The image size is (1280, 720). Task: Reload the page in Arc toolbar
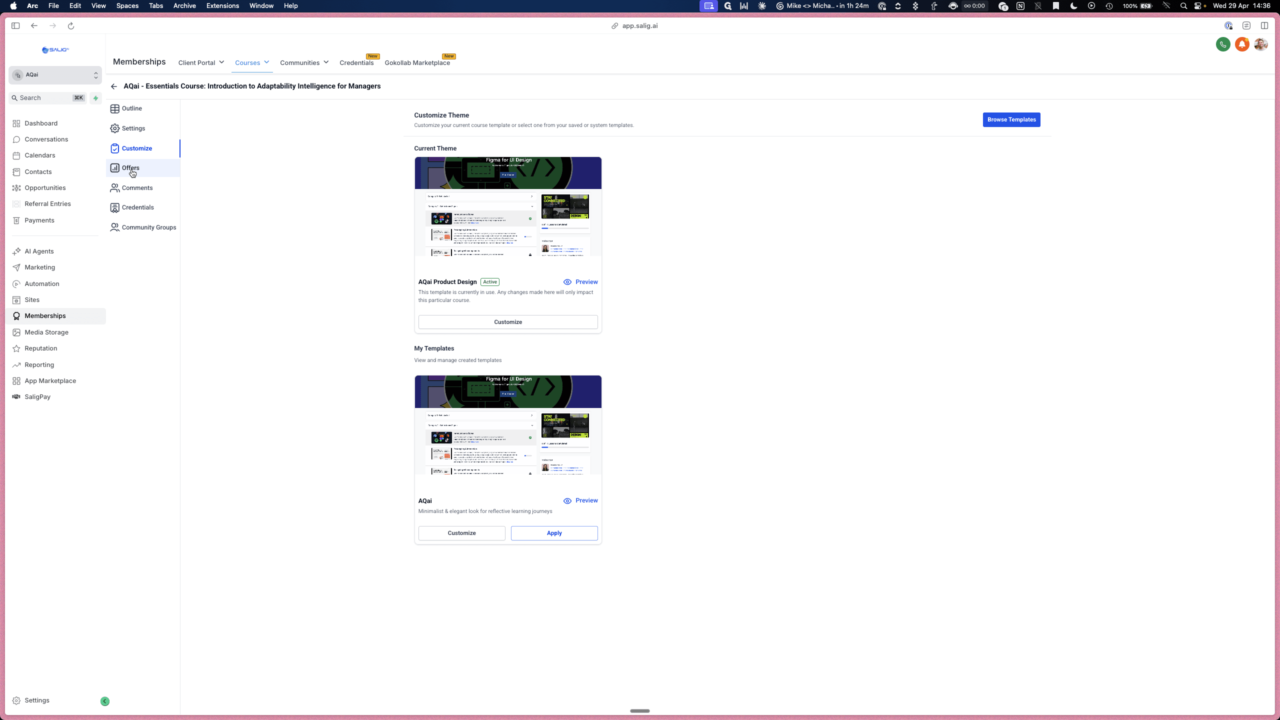click(x=71, y=26)
